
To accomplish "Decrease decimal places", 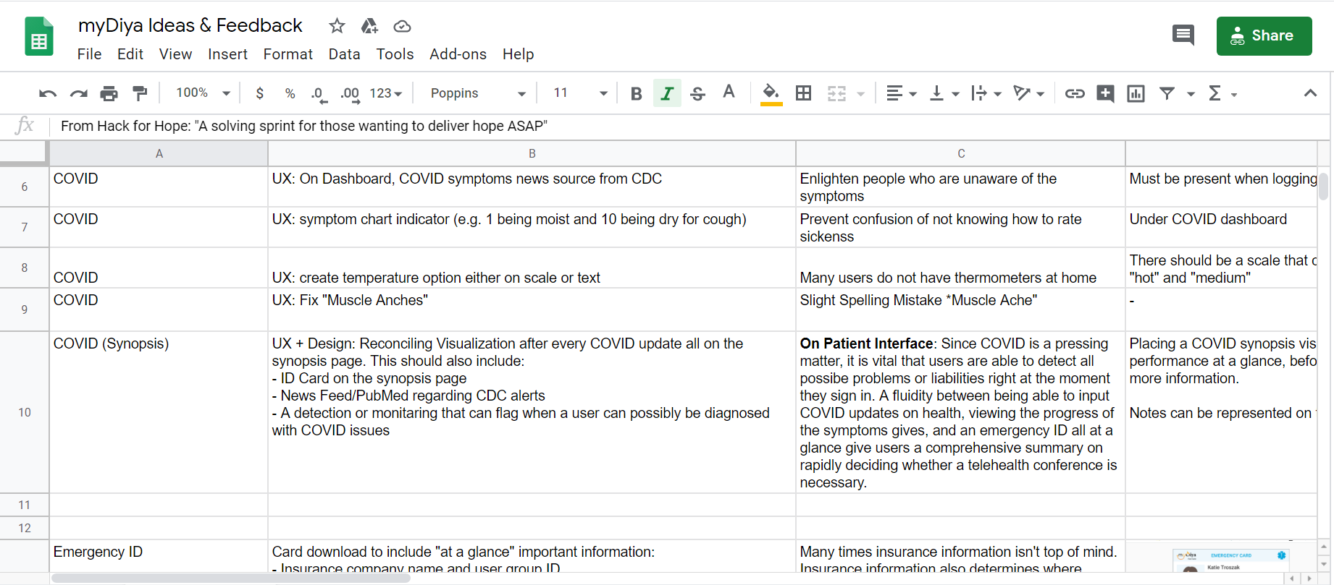I will pyautogui.click(x=319, y=93).
